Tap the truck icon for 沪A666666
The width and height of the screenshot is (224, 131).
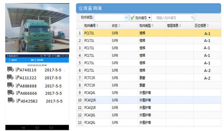(x=11, y=92)
